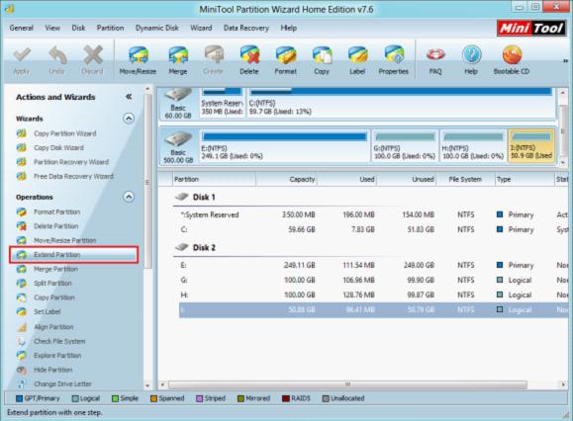Screen dimensions: 573x421
Task: Select C: partition block in disk map
Action: 401,103
